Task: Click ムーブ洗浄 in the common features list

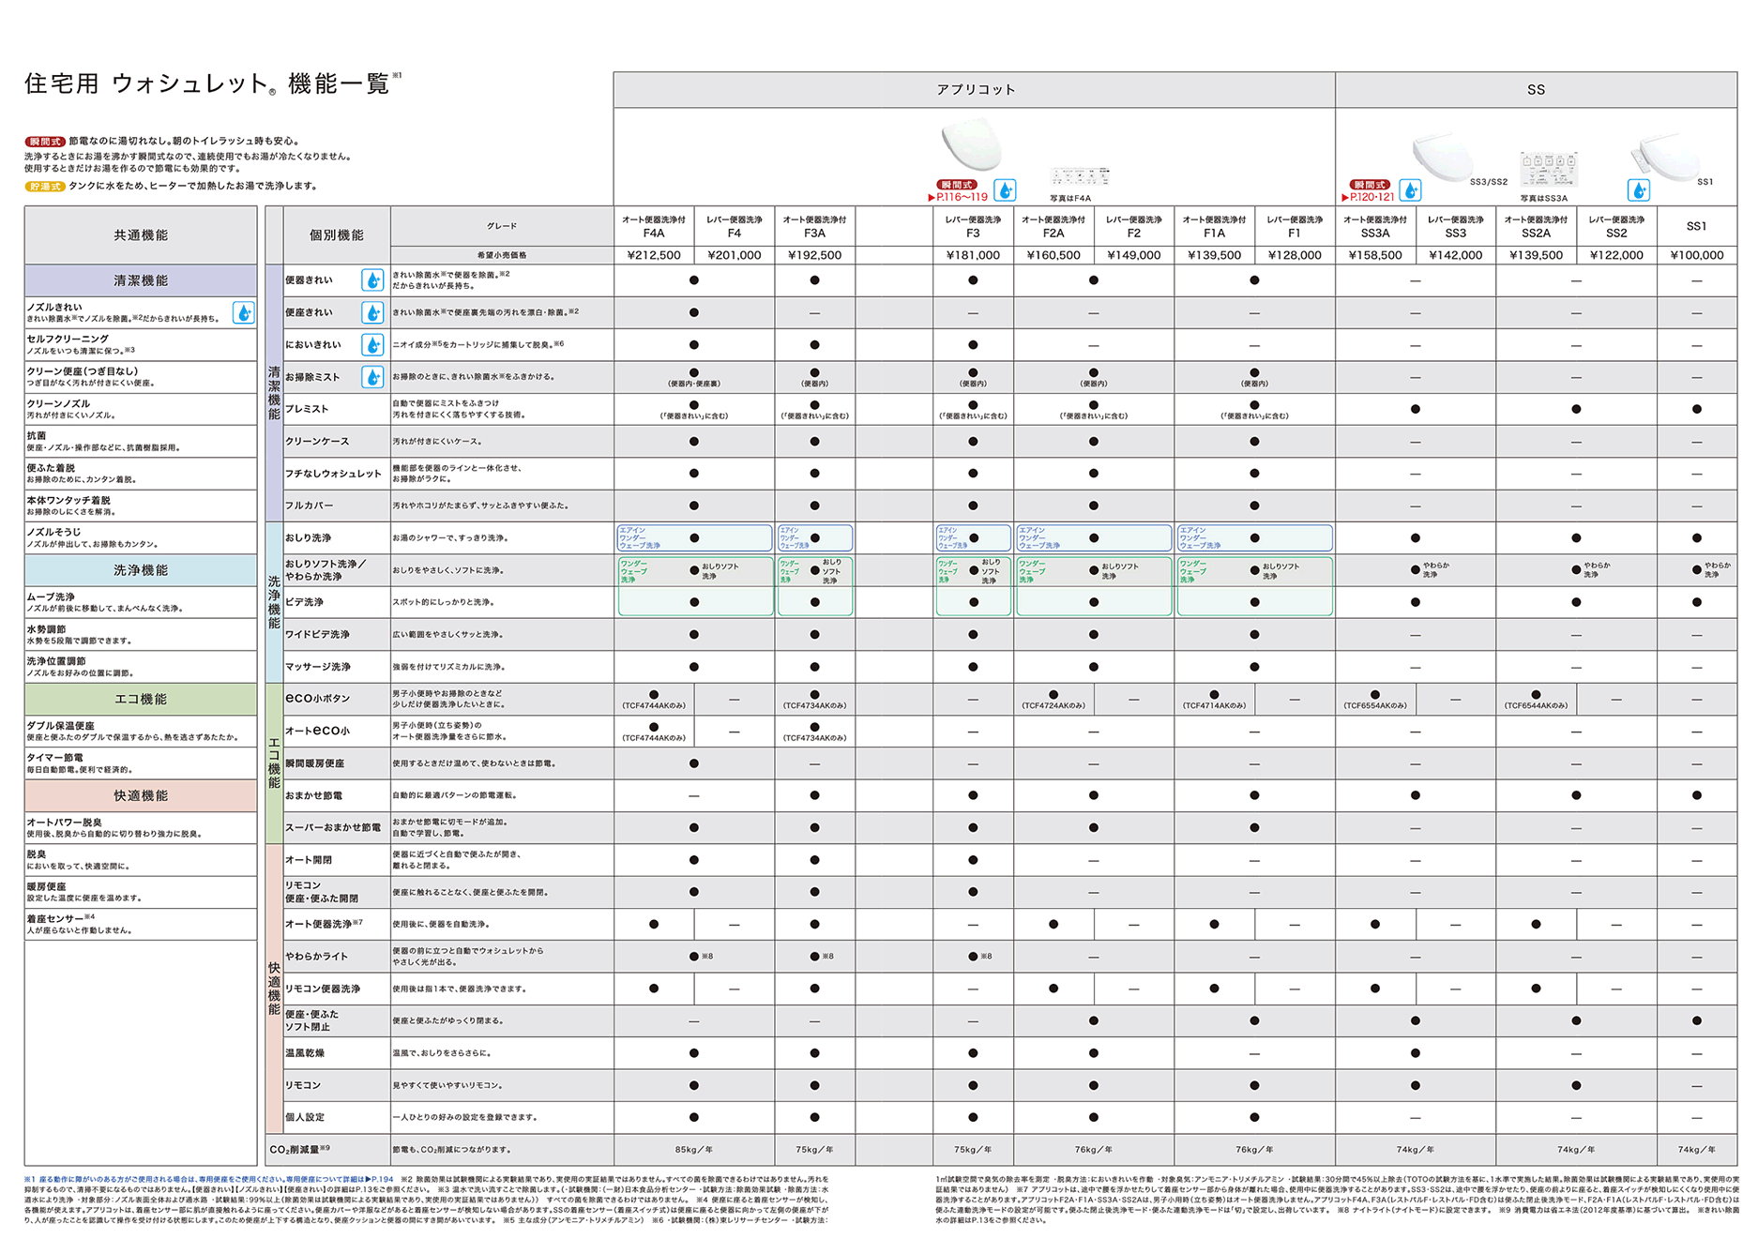Action: (x=51, y=596)
